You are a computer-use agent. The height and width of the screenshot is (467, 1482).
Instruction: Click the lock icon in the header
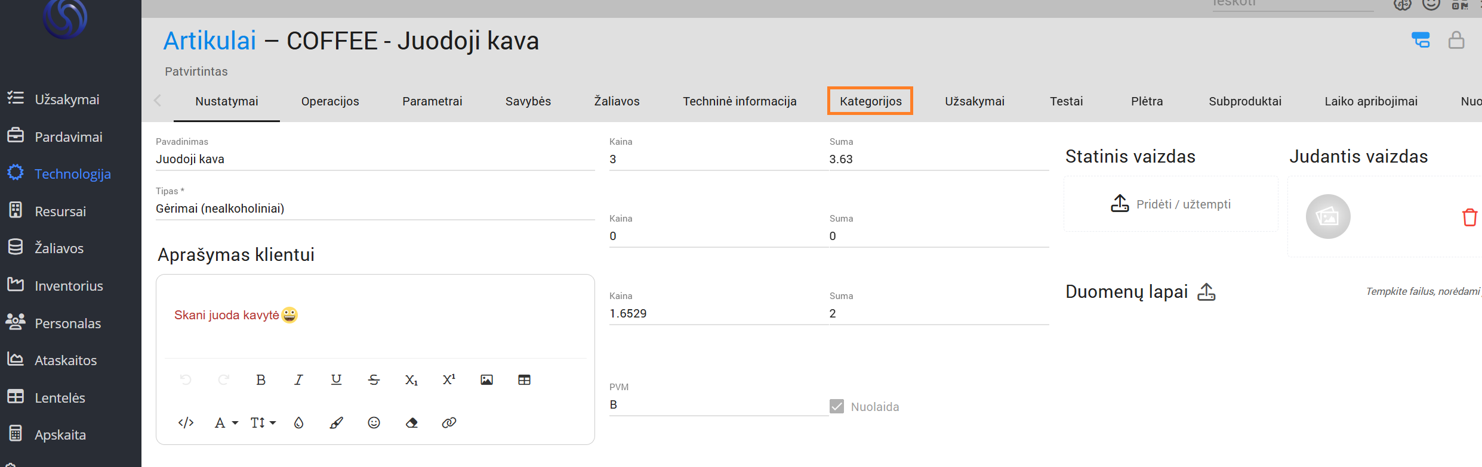tap(1456, 41)
